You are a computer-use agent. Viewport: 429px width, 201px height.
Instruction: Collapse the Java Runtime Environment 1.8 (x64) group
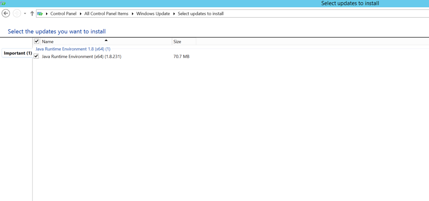pos(73,49)
